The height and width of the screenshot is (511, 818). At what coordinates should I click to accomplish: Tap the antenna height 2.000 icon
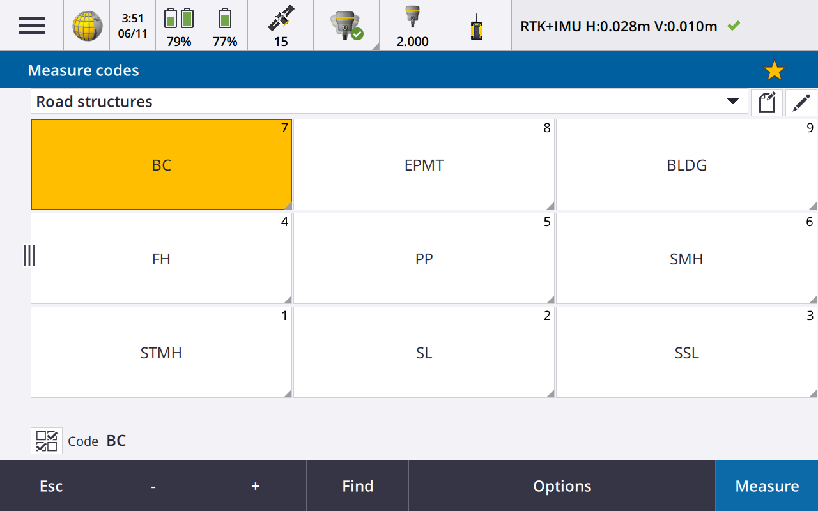click(412, 26)
